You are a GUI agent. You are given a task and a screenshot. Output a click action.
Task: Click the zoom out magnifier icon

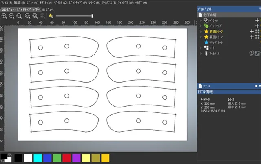point(11,16)
